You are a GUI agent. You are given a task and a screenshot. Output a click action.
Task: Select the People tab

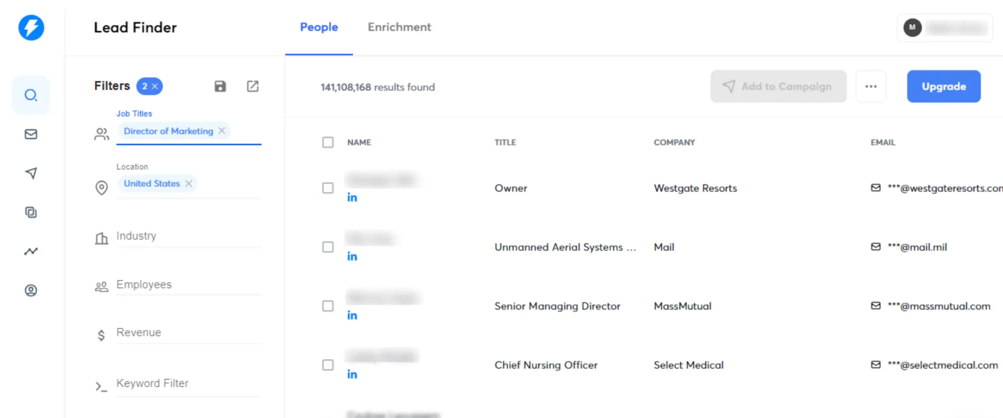pyautogui.click(x=319, y=27)
